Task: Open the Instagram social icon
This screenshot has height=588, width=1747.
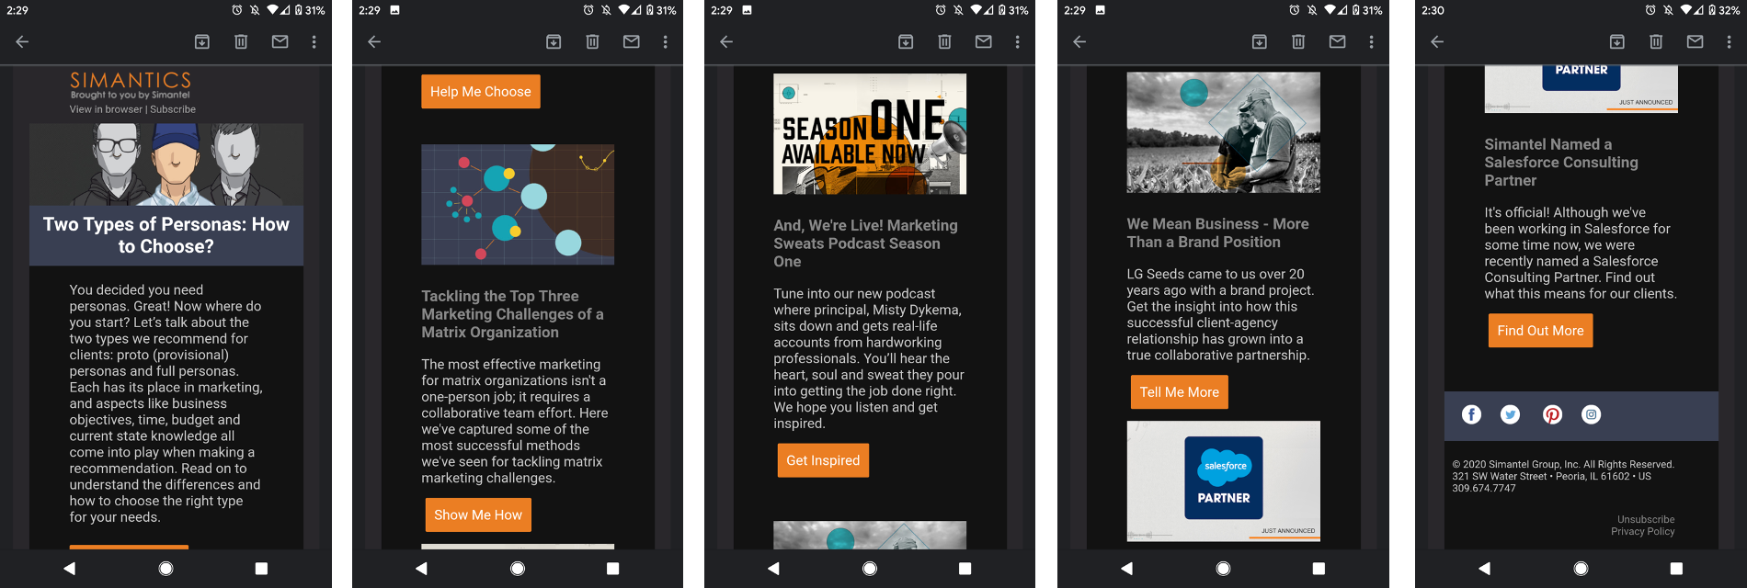Action: [x=1592, y=414]
